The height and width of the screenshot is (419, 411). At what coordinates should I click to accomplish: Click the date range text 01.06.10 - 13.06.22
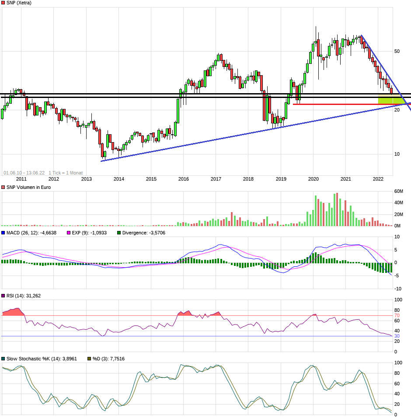click(x=24, y=173)
